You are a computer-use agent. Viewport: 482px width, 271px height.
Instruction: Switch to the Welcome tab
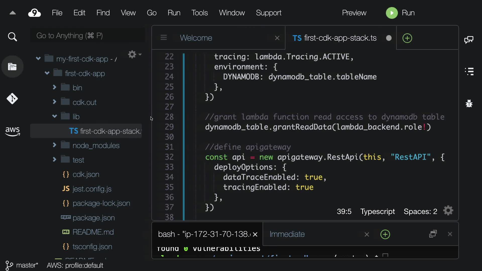[x=196, y=38]
